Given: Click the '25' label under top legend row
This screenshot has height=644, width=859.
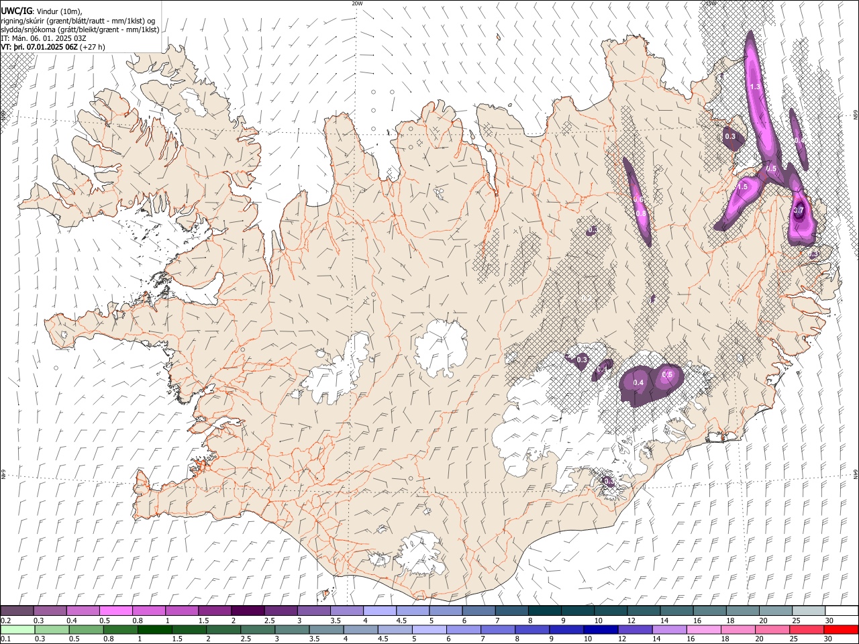Looking at the screenshot, I should pyautogui.click(x=795, y=621).
